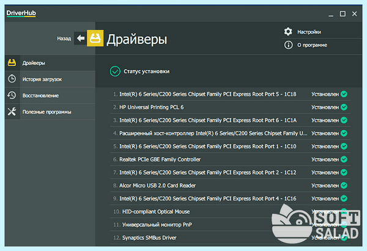Click Установлен status for HP Universal Printing
367x251 pixels.
pos(325,107)
